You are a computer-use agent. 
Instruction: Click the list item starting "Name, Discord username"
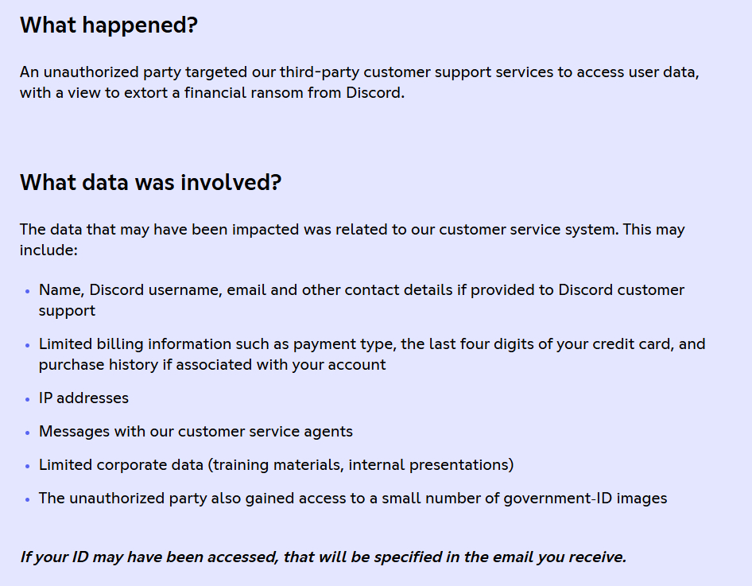[x=361, y=300]
